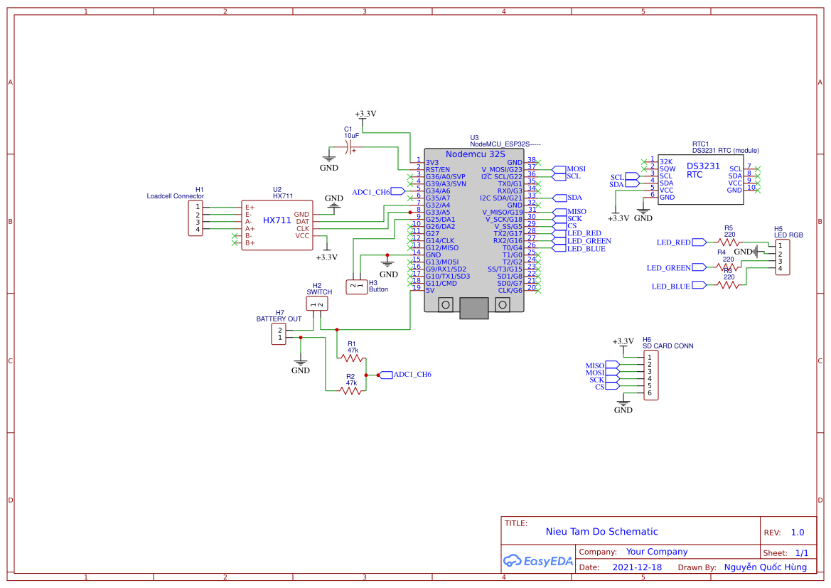The image size is (831, 588).
Task: Select the HX711 chip body
Action: click(x=277, y=225)
